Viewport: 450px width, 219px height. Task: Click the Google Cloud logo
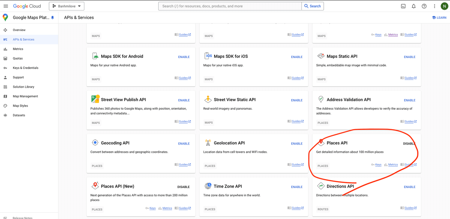27,6
